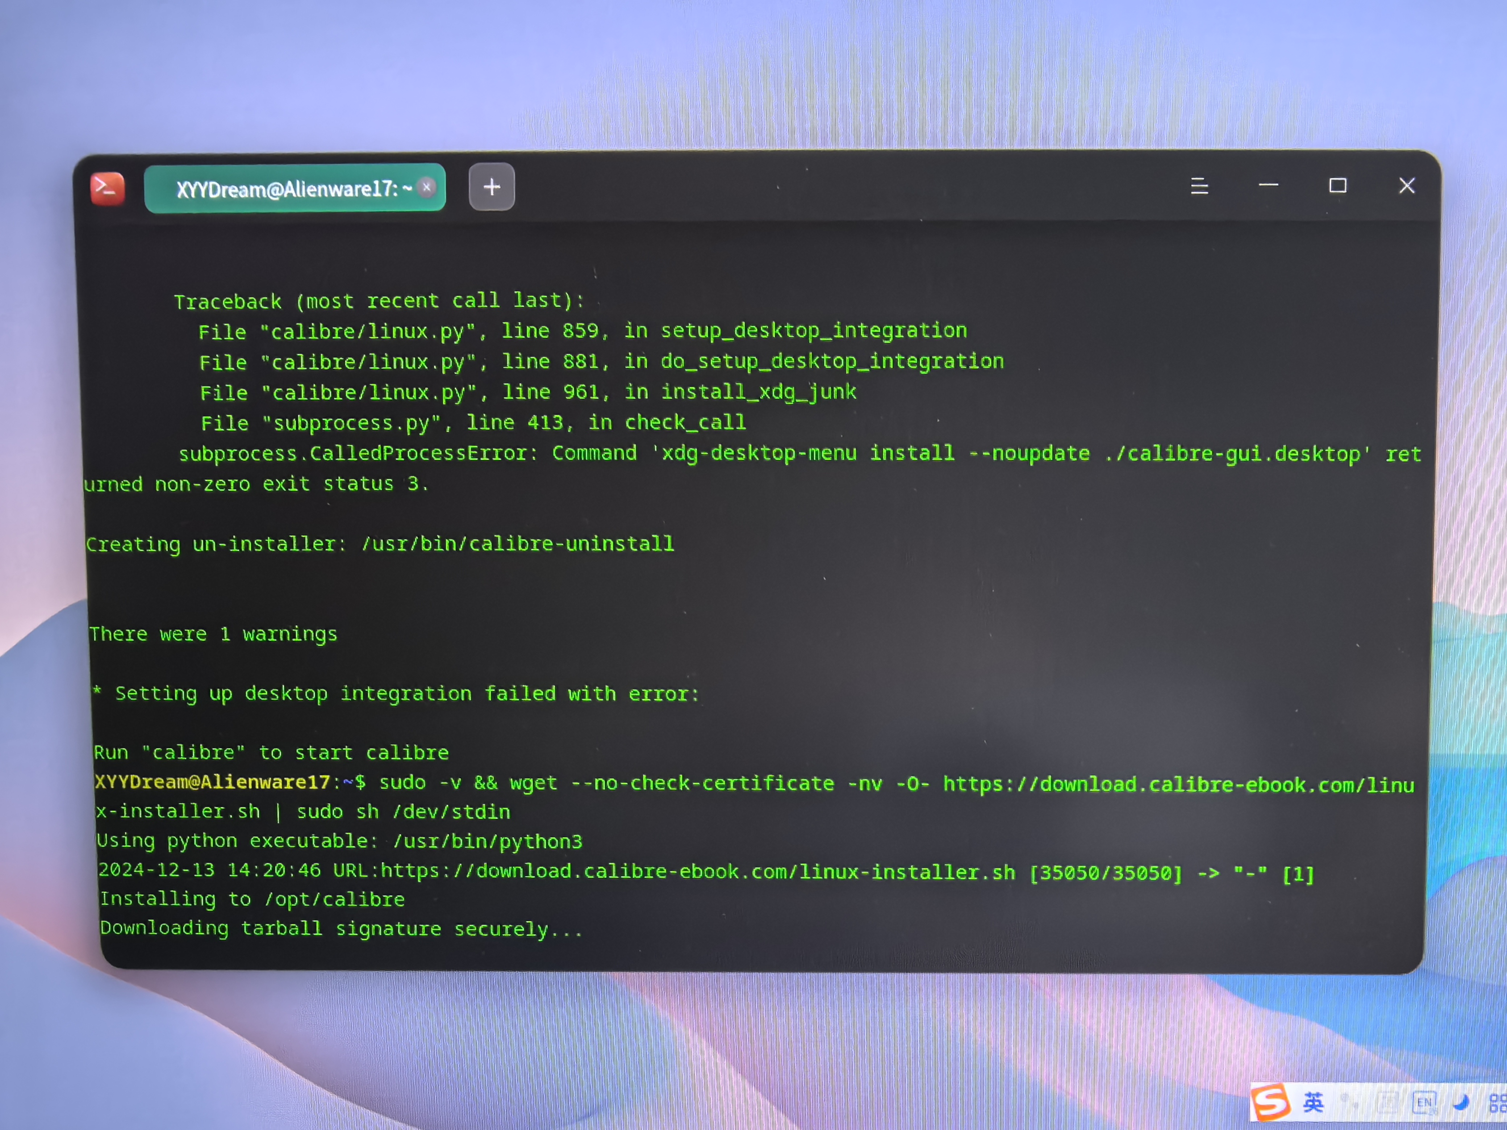
Task: Click the red terminal app icon
Action: pyautogui.click(x=108, y=188)
